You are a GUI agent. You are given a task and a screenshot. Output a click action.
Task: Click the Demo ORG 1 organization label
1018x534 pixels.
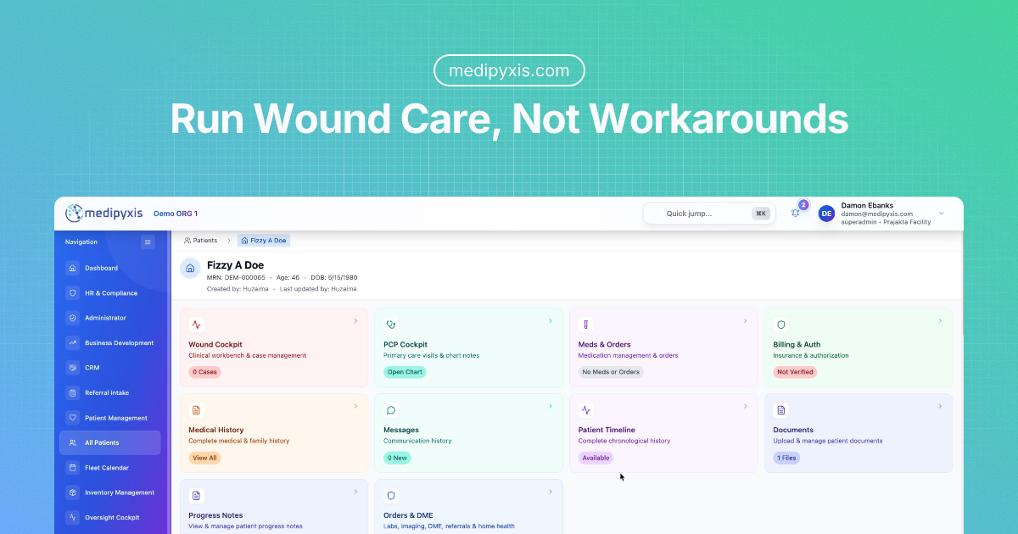pos(176,214)
